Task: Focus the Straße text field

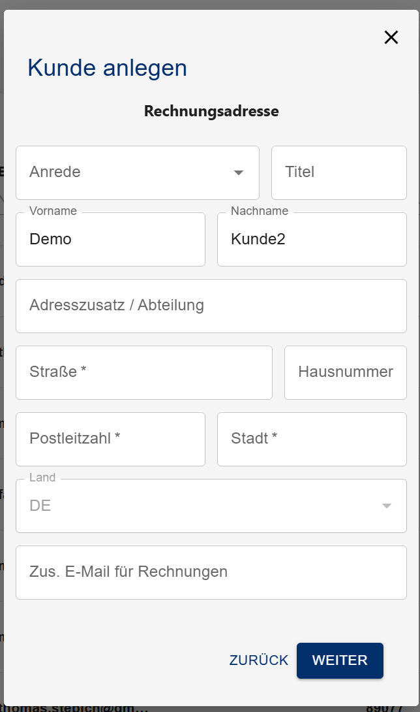Action: (143, 372)
